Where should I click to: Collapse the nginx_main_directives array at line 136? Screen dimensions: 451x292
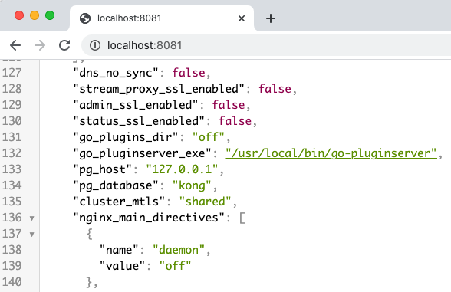(32, 218)
